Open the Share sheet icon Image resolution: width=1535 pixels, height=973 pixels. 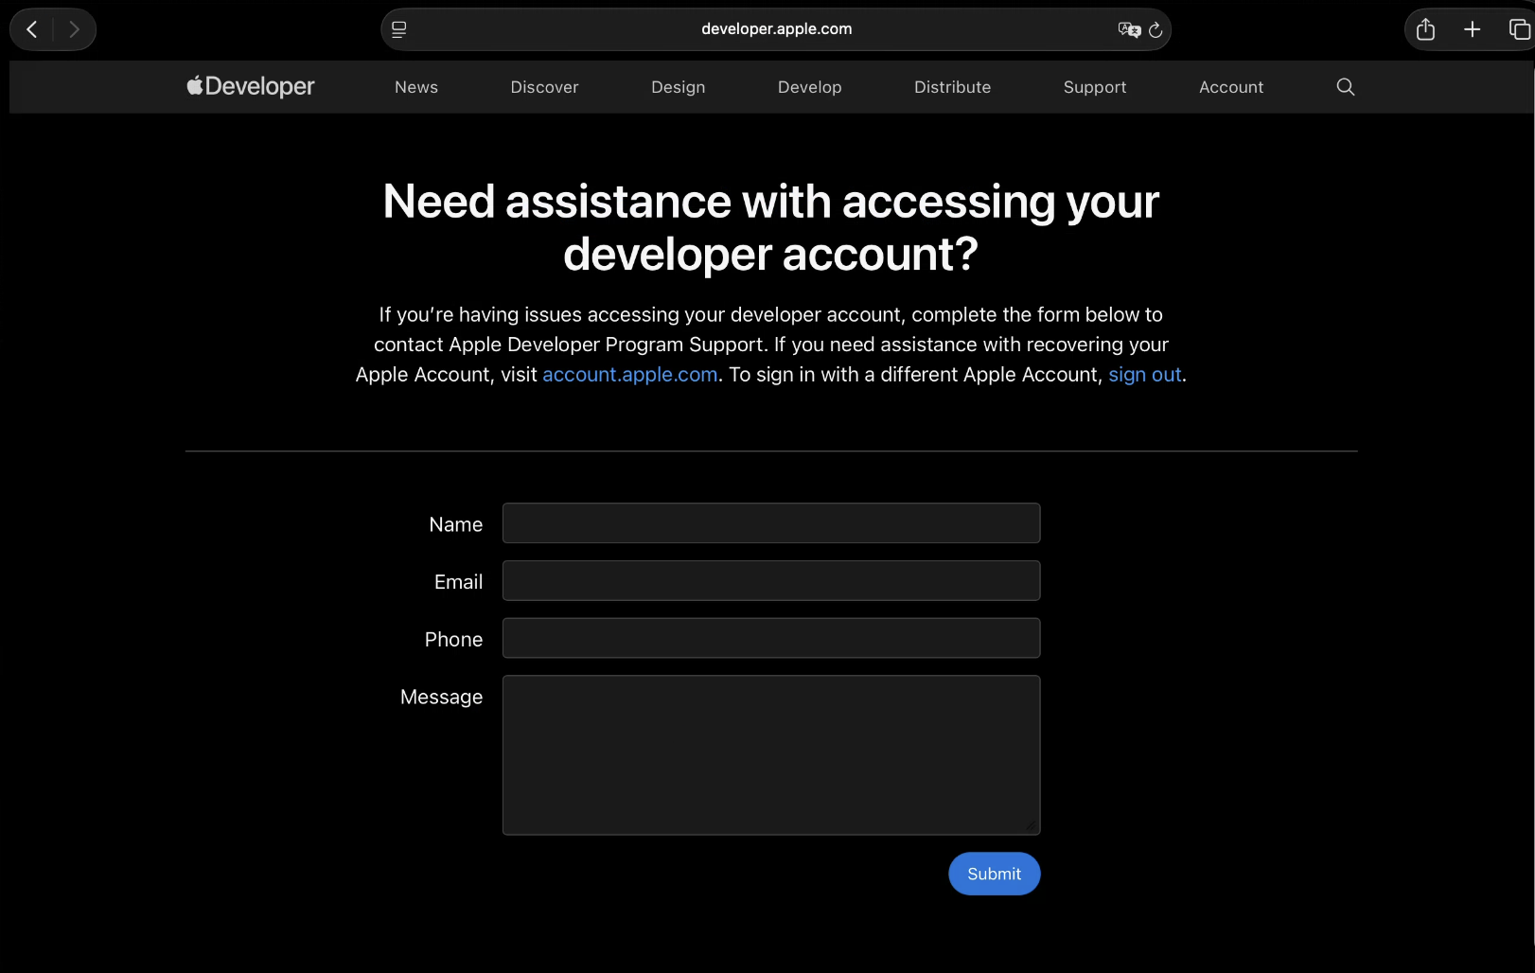1425,29
